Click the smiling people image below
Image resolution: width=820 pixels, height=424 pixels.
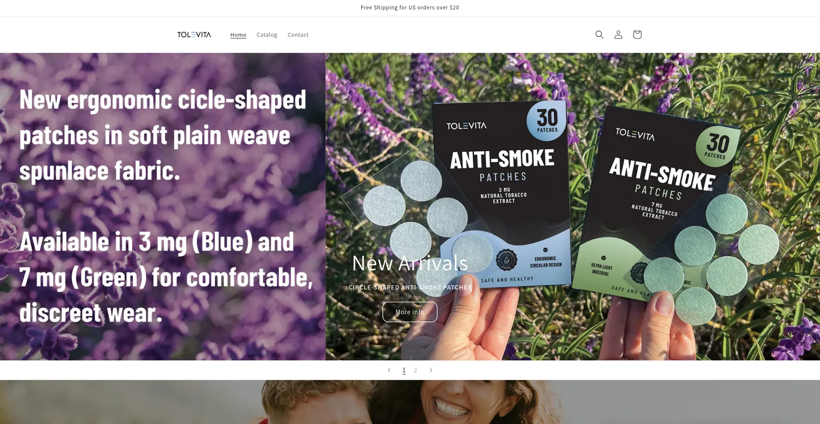(x=410, y=402)
